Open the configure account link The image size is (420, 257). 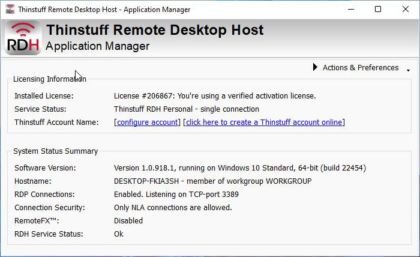(148, 122)
